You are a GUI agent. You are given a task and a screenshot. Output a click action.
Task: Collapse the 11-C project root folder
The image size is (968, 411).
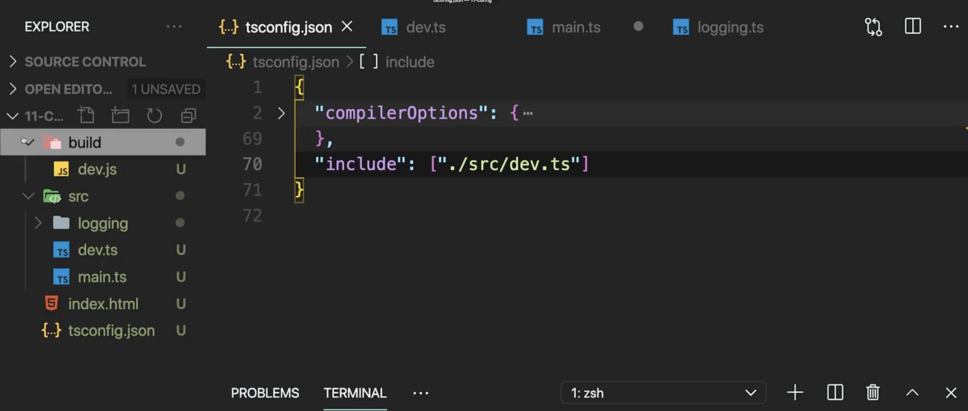[13, 116]
